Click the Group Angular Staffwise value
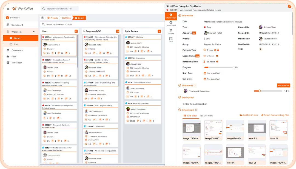Screen dimensions: 296x169 click(x=212, y=45)
